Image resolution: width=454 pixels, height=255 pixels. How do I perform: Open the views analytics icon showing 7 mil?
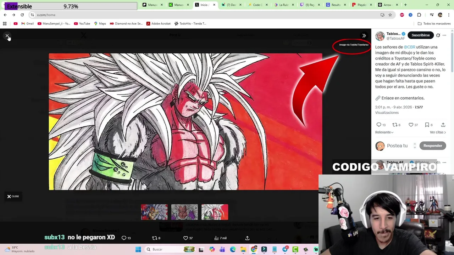click(x=220, y=238)
